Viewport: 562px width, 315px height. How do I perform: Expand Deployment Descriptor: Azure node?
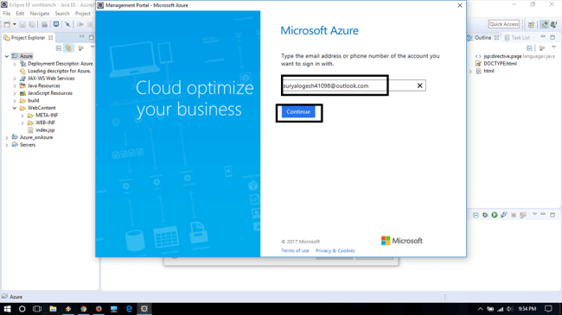click(15, 64)
